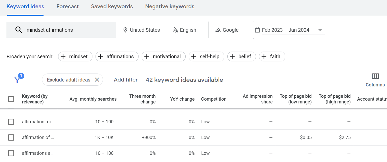Screen dimensions: 387x162
Task: Open the filter icon with badge
Action: pyautogui.click(x=17, y=79)
